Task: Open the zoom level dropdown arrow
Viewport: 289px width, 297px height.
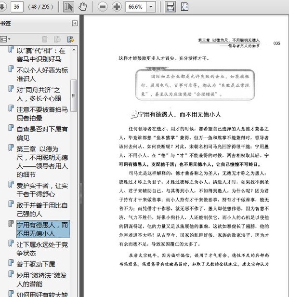Action: click(x=151, y=7)
